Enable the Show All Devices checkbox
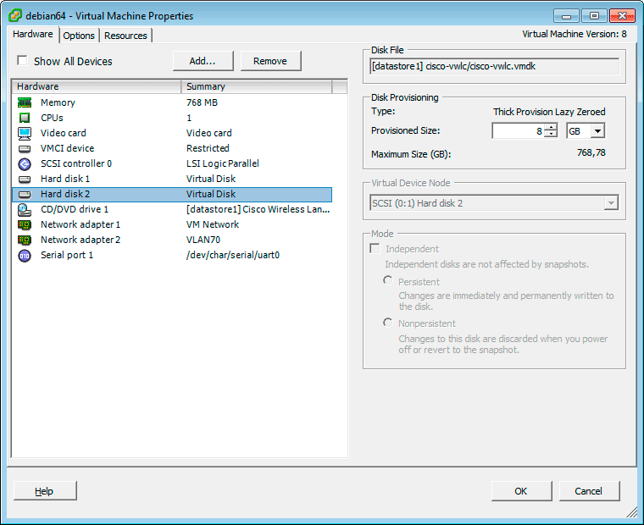 click(22, 61)
